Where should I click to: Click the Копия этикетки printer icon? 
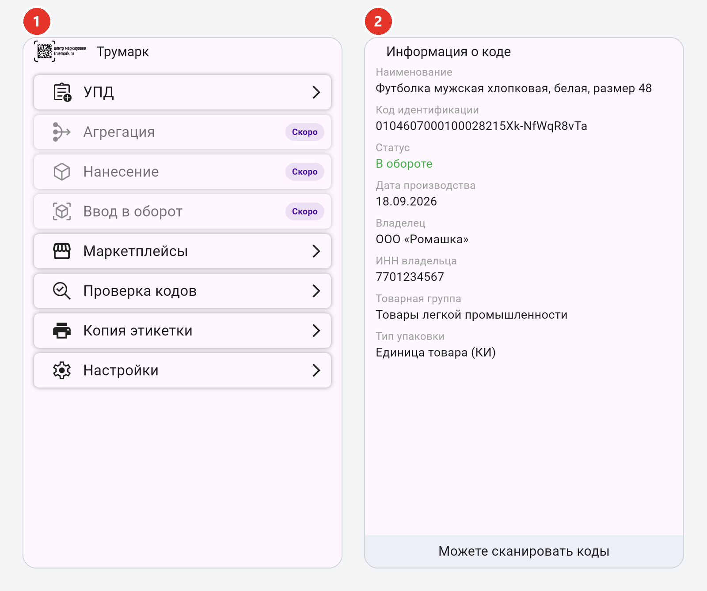pyautogui.click(x=62, y=331)
